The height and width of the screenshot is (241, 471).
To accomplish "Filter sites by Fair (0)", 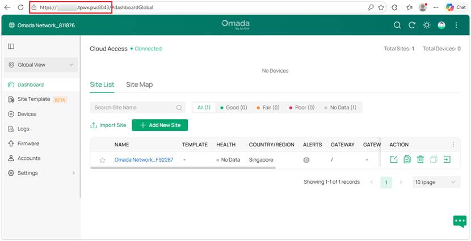I will [x=268, y=107].
